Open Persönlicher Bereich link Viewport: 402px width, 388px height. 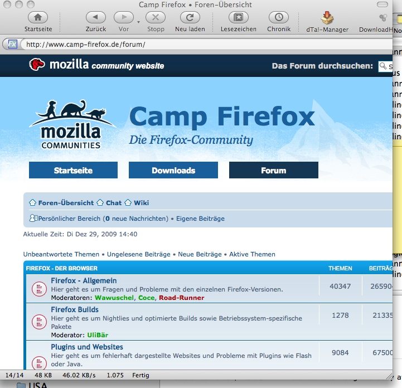click(69, 219)
